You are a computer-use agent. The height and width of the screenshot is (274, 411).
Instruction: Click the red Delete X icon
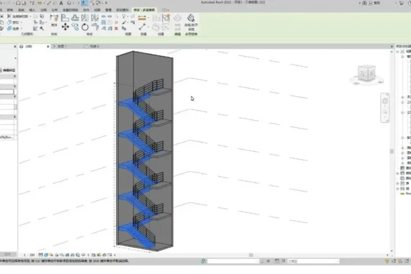point(116,29)
